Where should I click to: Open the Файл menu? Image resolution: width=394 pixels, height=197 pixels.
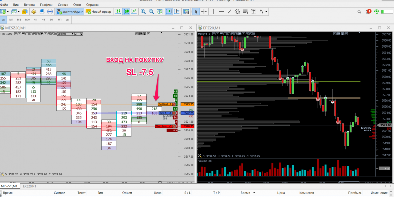click(x=4, y=5)
